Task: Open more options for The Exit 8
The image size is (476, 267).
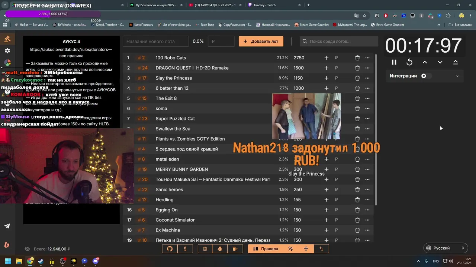Action: coord(367,98)
